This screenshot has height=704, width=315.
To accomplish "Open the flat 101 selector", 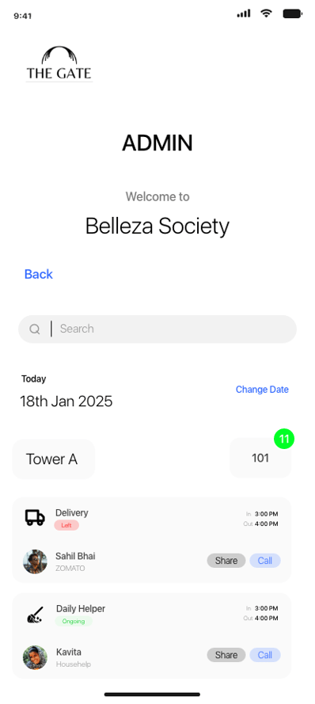I will point(260,458).
